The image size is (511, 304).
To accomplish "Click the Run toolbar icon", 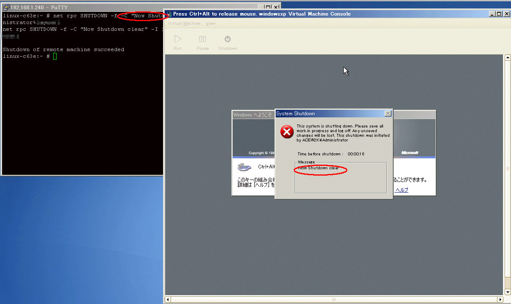I will pyautogui.click(x=178, y=39).
